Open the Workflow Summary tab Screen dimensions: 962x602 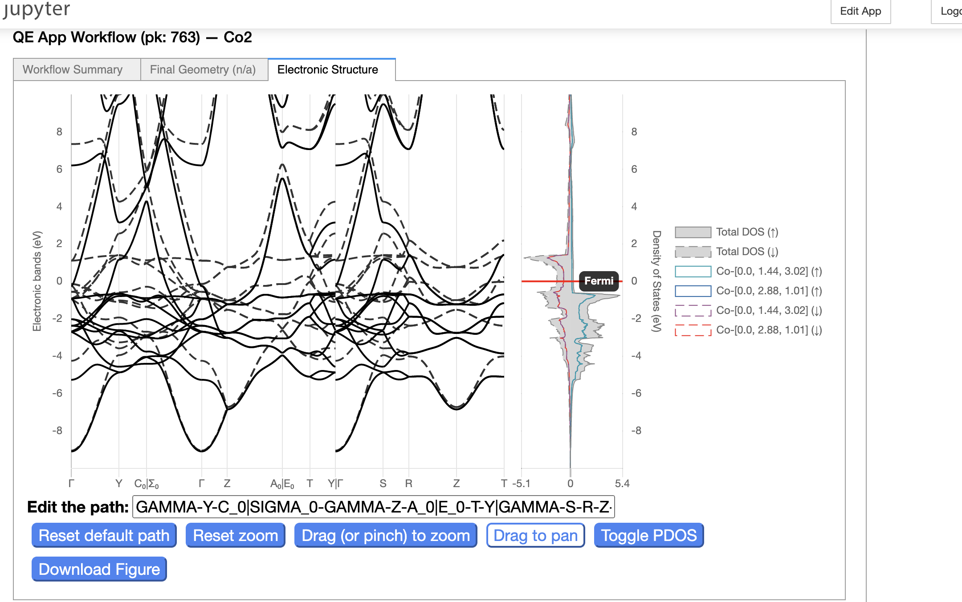coord(72,69)
